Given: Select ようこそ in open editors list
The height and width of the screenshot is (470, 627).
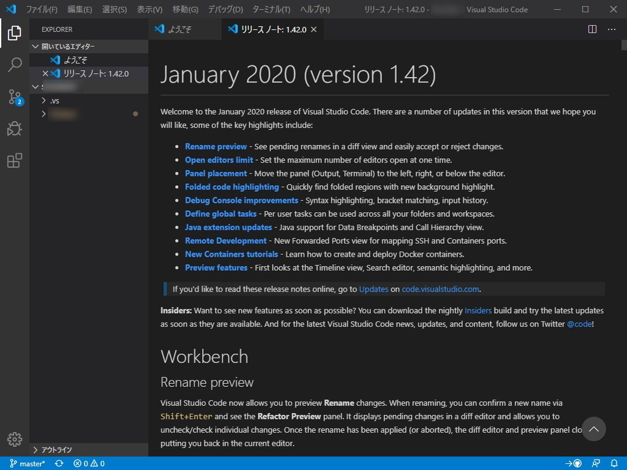Looking at the screenshot, I should click(89, 60).
